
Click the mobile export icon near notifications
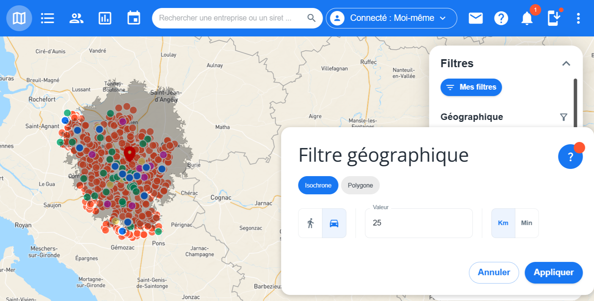(x=553, y=18)
